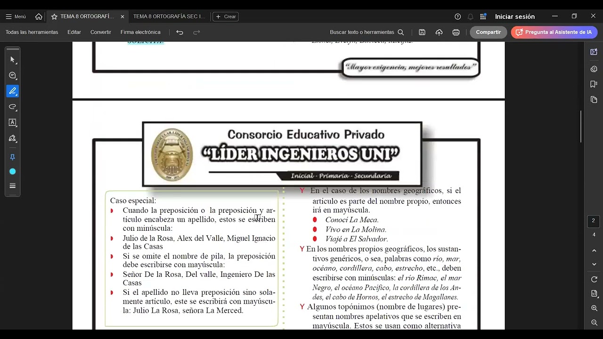Click the text "Viajé a El Salvador."
This screenshot has width=603, height=339.
tap(357, 239)
